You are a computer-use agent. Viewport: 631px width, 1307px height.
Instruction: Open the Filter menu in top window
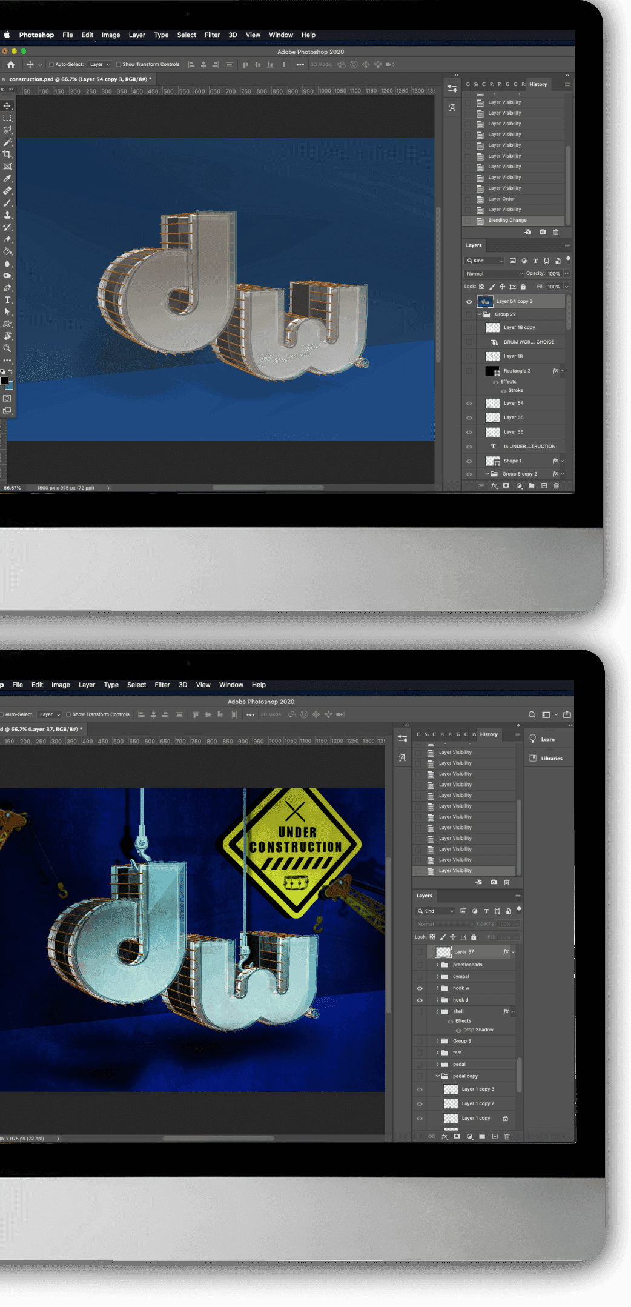[212, 35]
